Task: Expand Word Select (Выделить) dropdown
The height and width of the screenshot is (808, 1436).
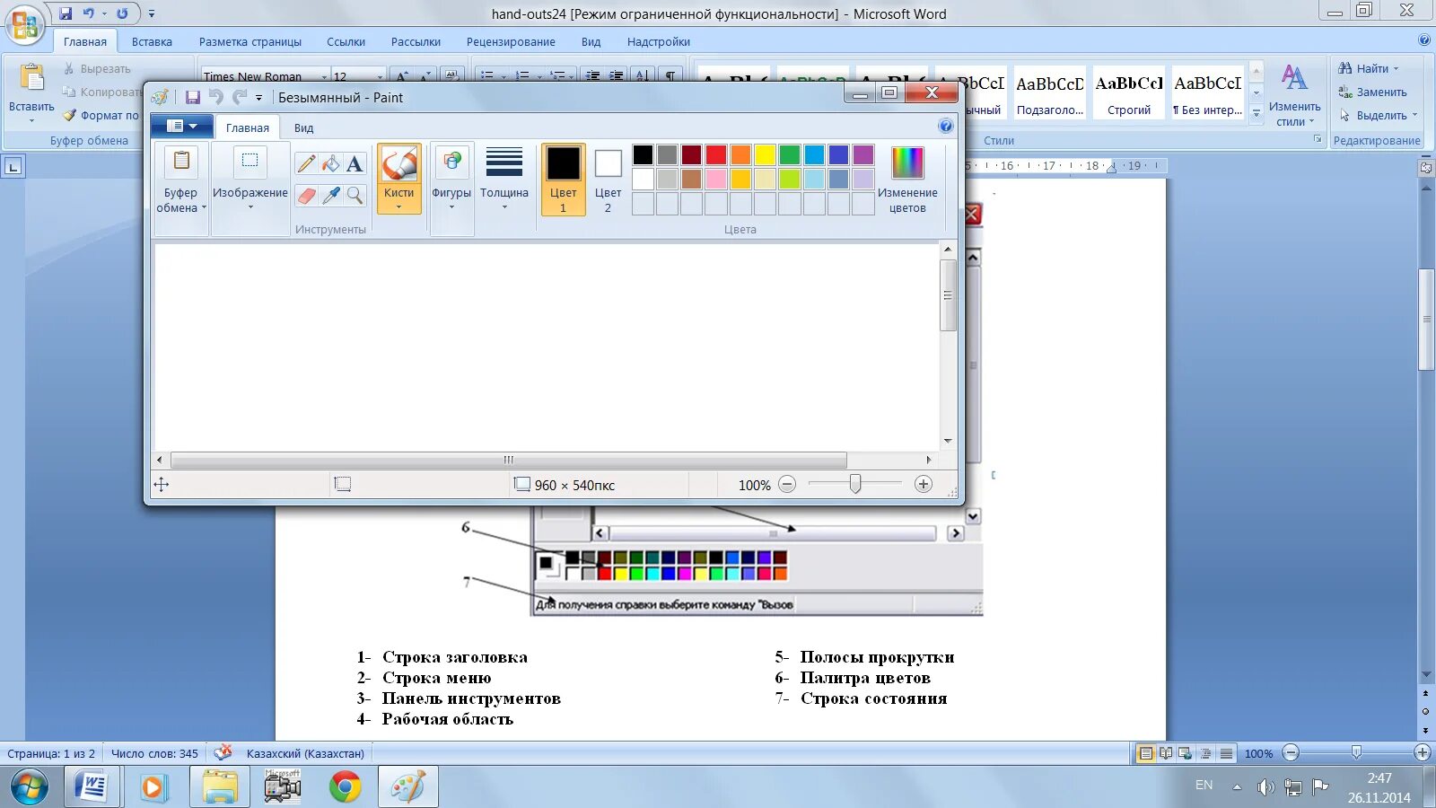Action: [1379, 115]
